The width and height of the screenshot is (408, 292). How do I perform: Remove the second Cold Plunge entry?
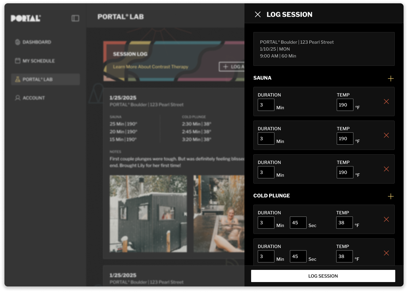[x=386, y=253]
